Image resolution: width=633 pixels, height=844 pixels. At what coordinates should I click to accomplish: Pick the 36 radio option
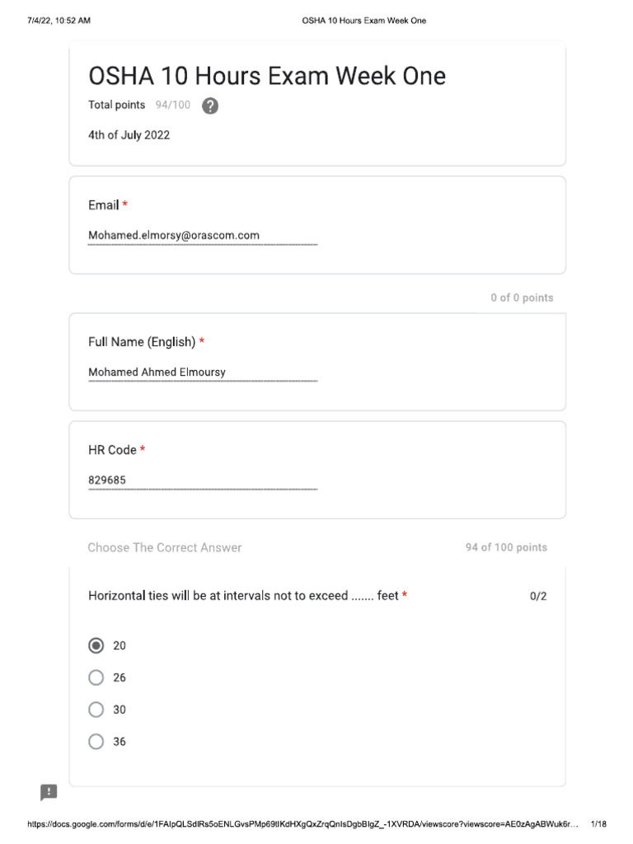click(x=96, y=742)
